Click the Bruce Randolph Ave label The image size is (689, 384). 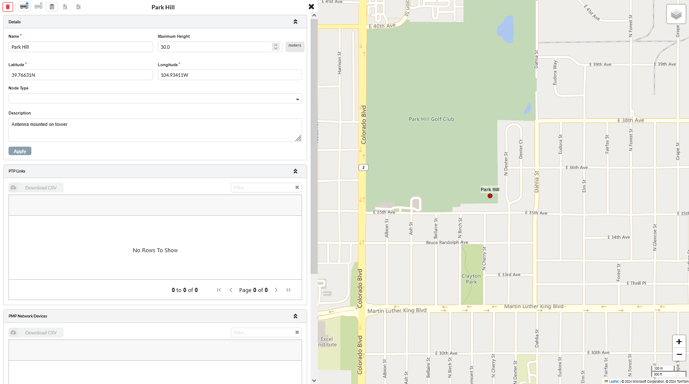coord(447,242)
